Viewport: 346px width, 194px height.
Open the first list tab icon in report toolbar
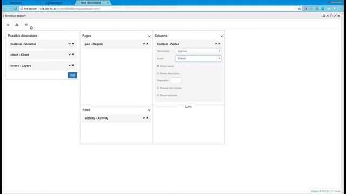tap(8, 25)
